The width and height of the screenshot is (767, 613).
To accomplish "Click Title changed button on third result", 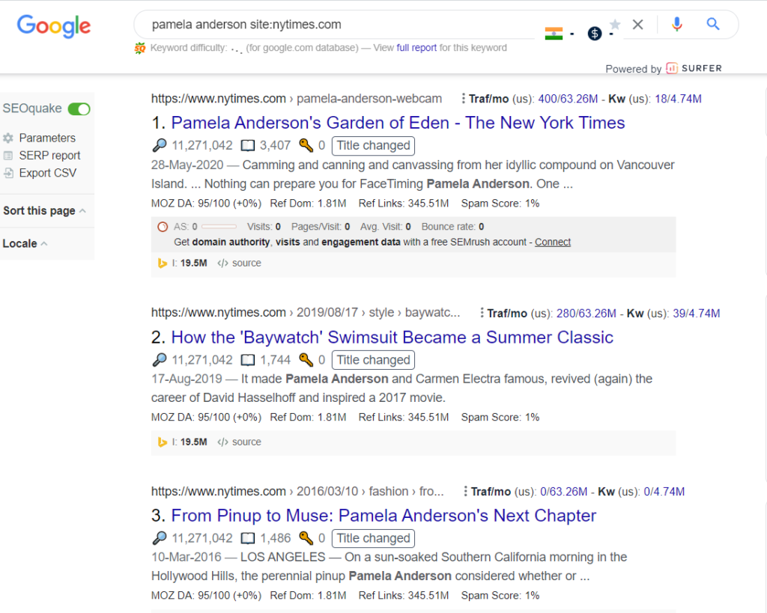I will tap(373, 538).
